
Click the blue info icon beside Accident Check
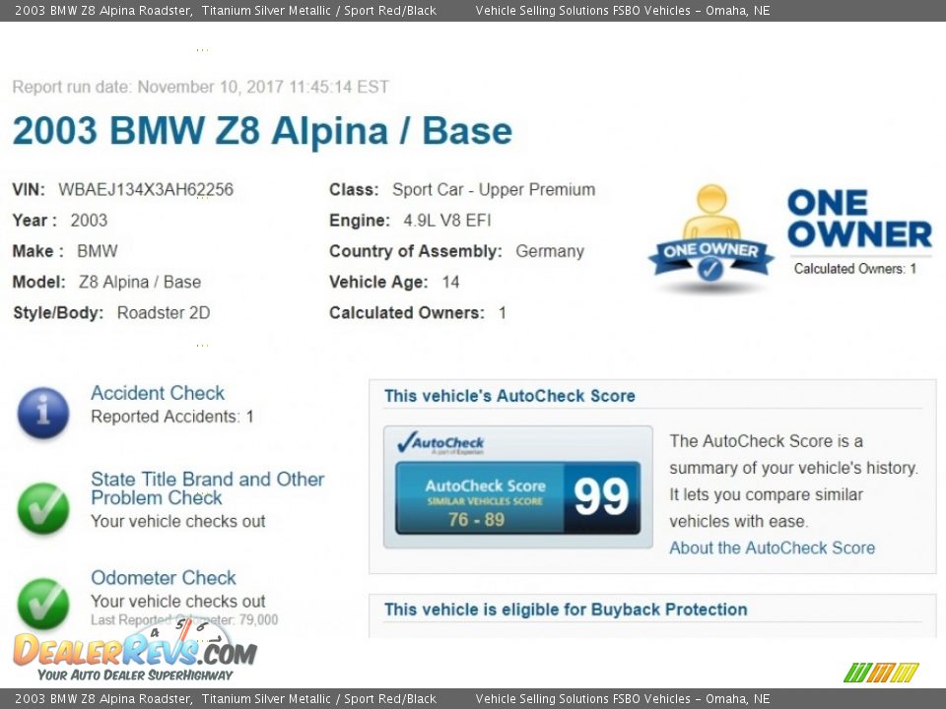pos(43,413)
